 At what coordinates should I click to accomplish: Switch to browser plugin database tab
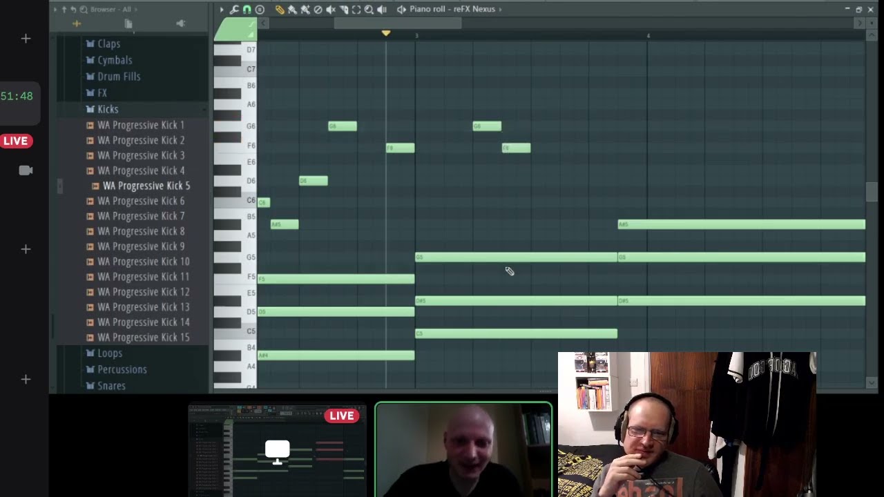pyautogui.click(x=181, y=24)
